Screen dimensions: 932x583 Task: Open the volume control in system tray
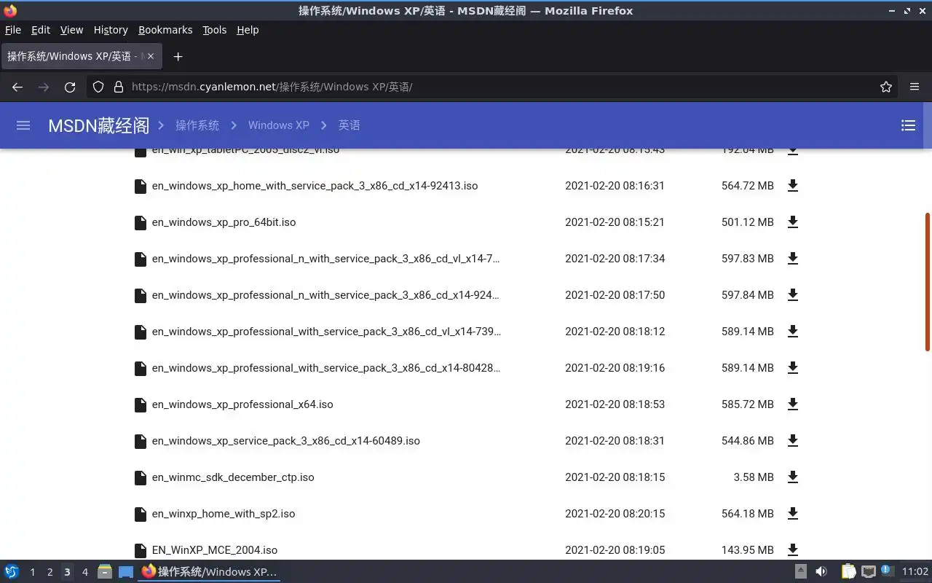click(x=821, y=572)
